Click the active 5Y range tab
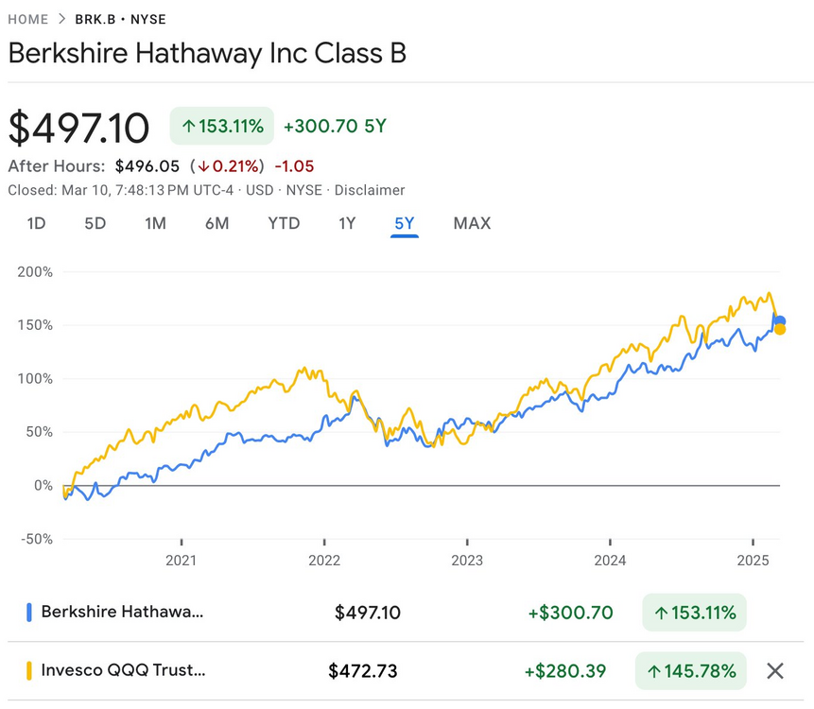Viewport: 814px width, 709px height. [405, 224]
